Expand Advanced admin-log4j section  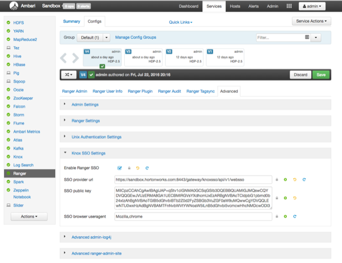(91, 237)
